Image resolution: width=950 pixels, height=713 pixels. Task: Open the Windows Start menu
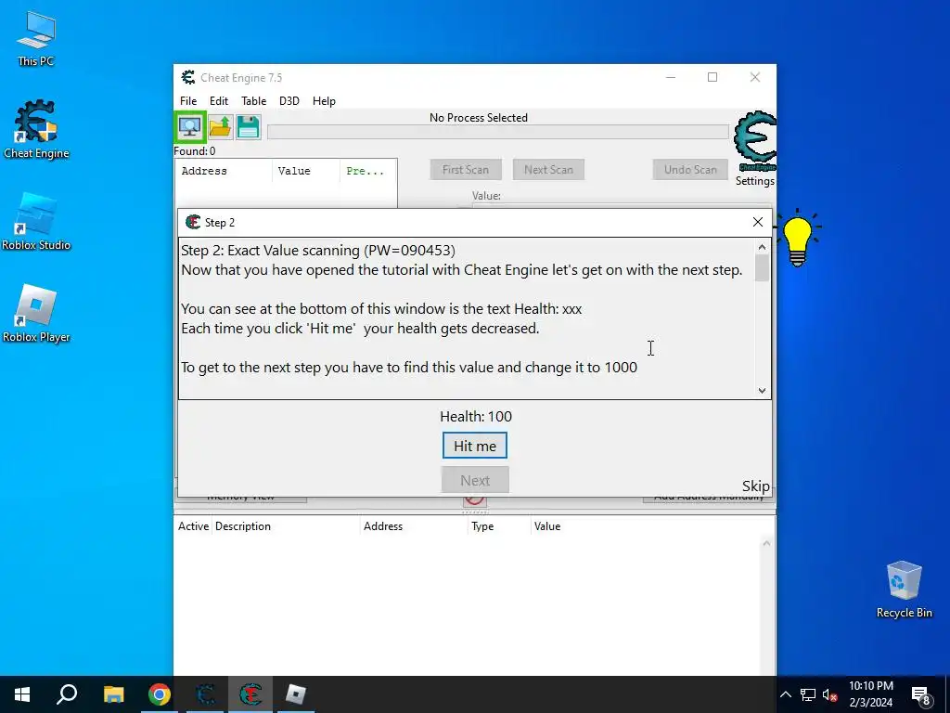(x=22, y=694)
